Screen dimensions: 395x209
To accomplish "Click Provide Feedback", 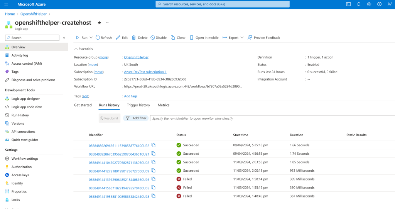I will 264,38.
